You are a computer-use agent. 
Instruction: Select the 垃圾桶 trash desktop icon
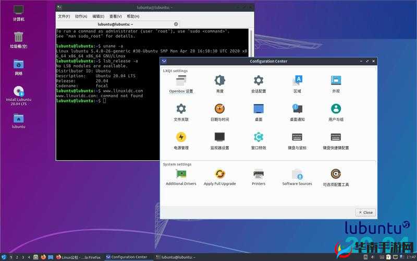[19, 40]
